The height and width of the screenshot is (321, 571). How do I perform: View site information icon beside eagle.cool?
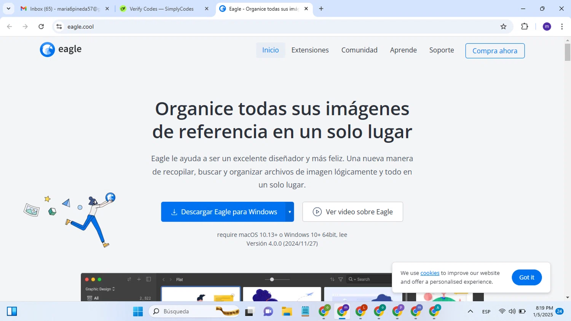tap(59, 27)
